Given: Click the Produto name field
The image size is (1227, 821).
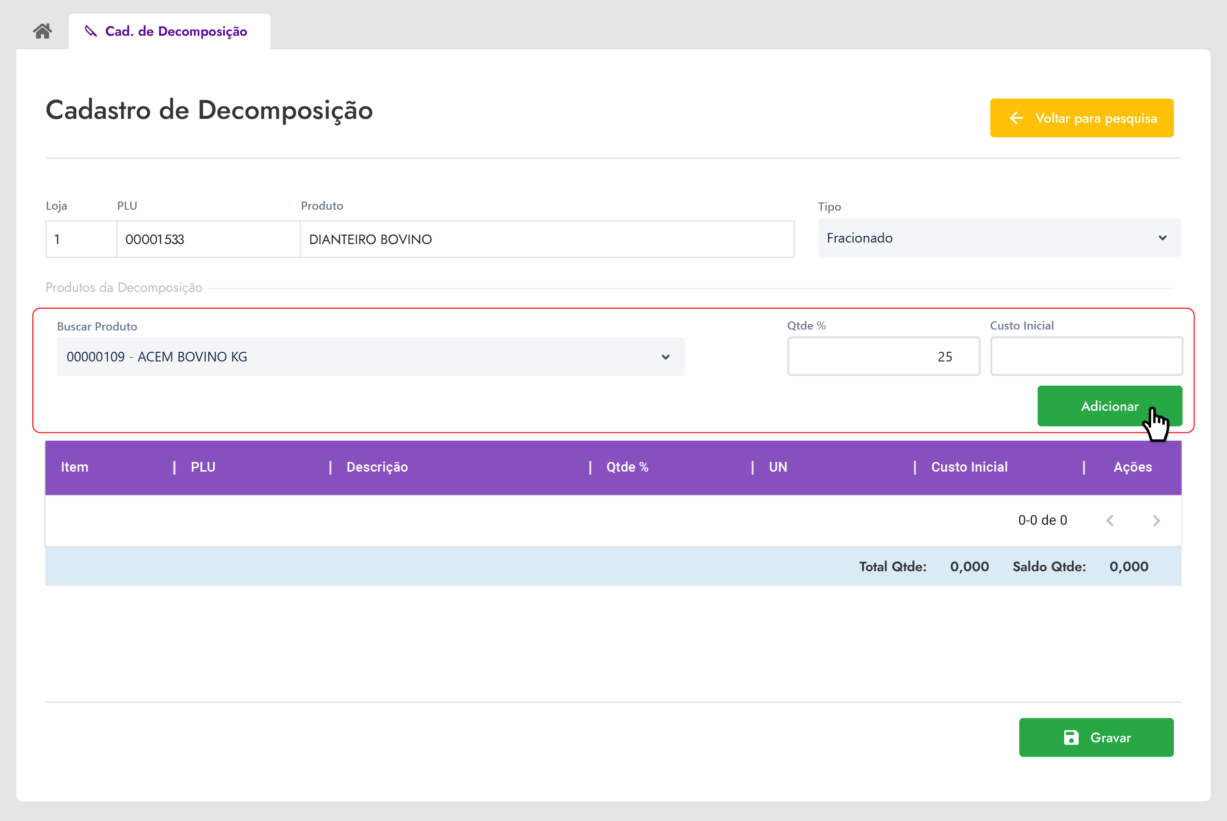Looking at the screenshot, I should tap(546, 239).
